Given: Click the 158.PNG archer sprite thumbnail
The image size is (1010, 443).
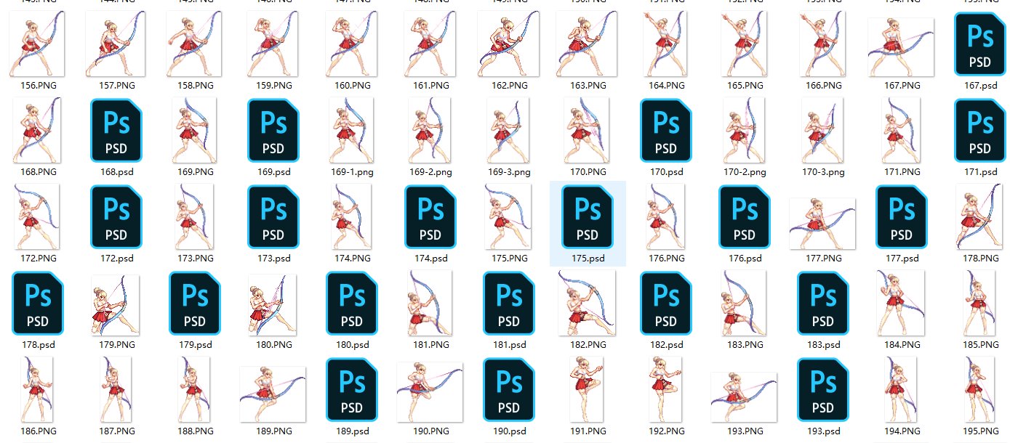Looking at the screenshot, I should [x=195, y=45].
